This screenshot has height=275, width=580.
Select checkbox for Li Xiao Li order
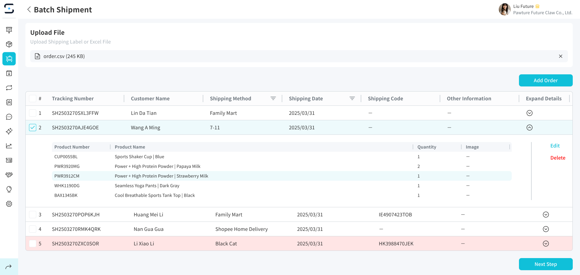tap(33, 244)
